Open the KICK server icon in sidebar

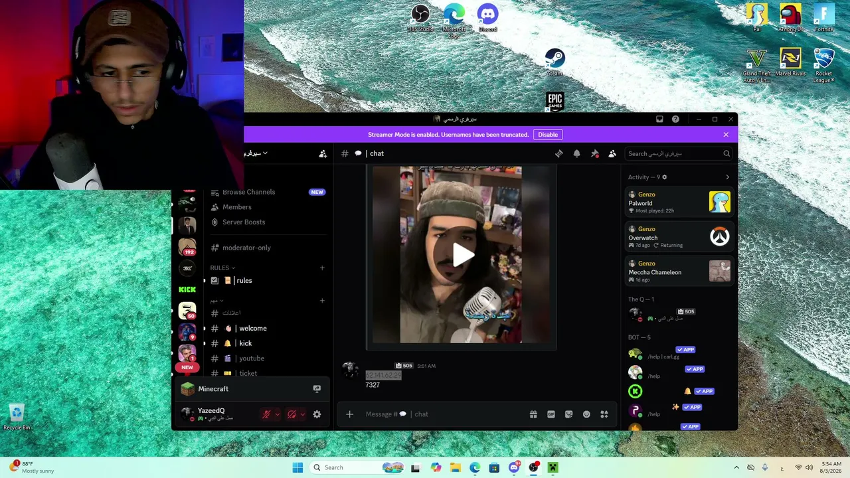(x=187, y=289)
